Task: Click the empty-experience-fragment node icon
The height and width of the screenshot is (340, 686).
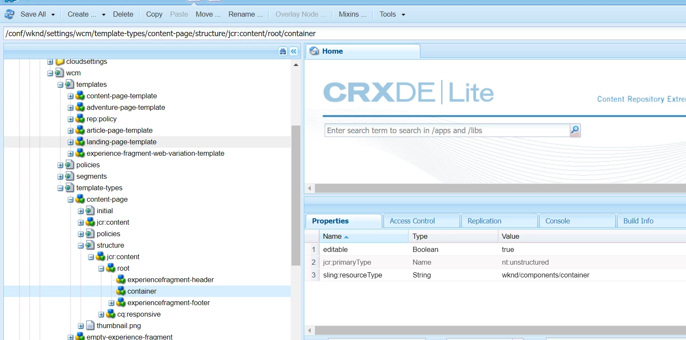Action: [80, 336]
